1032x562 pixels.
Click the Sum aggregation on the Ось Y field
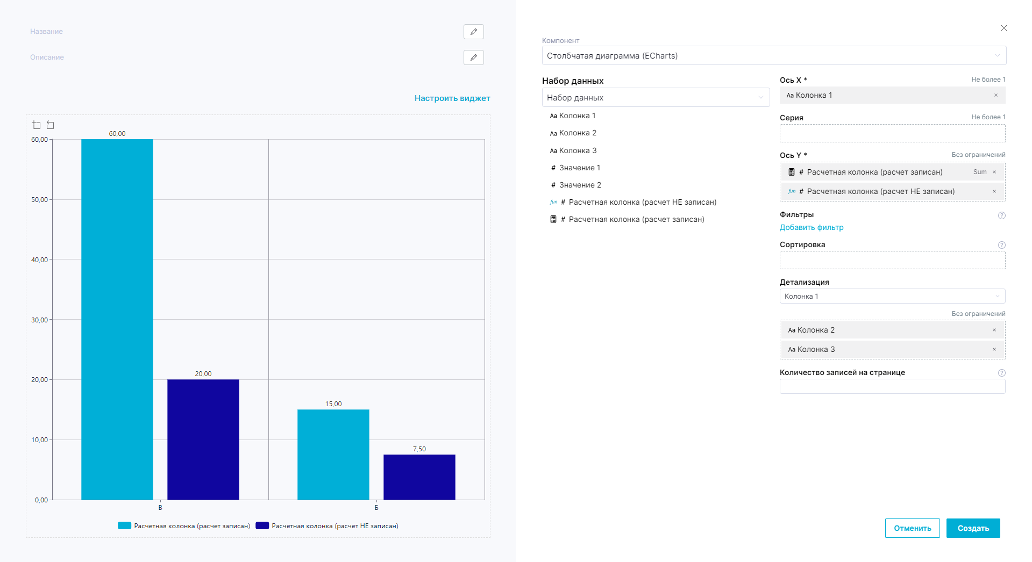[x=979, y=172]
